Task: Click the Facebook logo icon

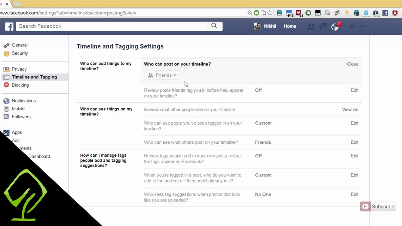Action: pyautogui.click(x=9, y=26)
